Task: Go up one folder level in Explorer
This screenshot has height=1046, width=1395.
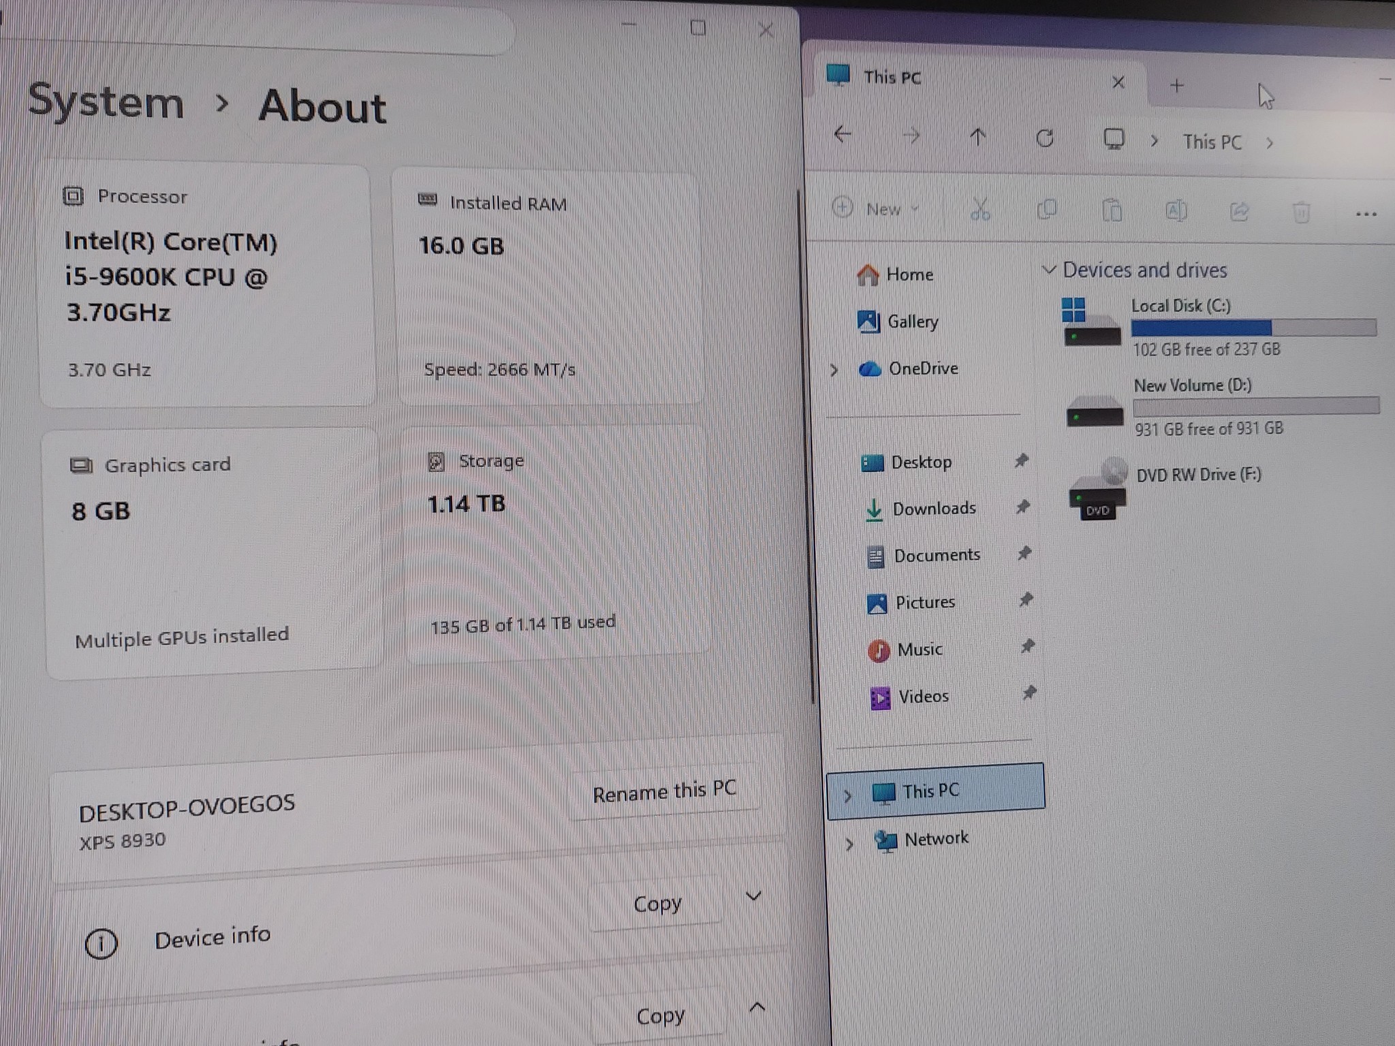Action: [977, 138]
